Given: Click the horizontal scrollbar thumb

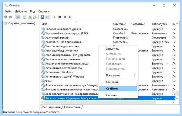Looking at the screenshot, I should 100,102.
